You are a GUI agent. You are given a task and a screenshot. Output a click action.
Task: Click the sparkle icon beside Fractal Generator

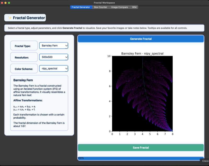(x=10, y=18)
